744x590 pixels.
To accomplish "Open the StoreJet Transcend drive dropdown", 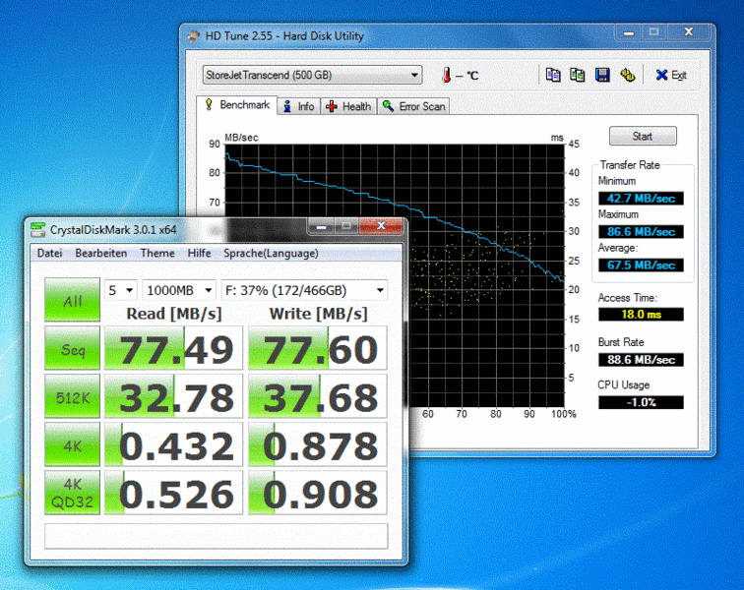I will click(x=312, y=75).
